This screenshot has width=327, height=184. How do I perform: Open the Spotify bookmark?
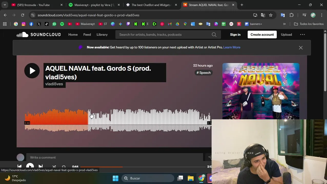click(62, 24)
